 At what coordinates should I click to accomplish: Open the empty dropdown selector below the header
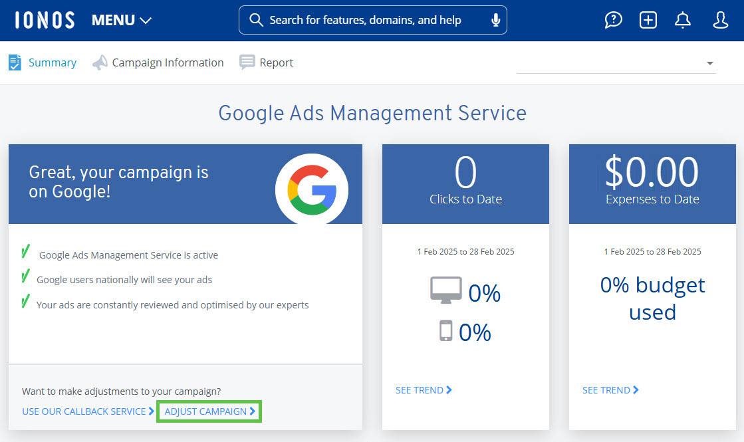pyautogui.click(x=615, y=63)
